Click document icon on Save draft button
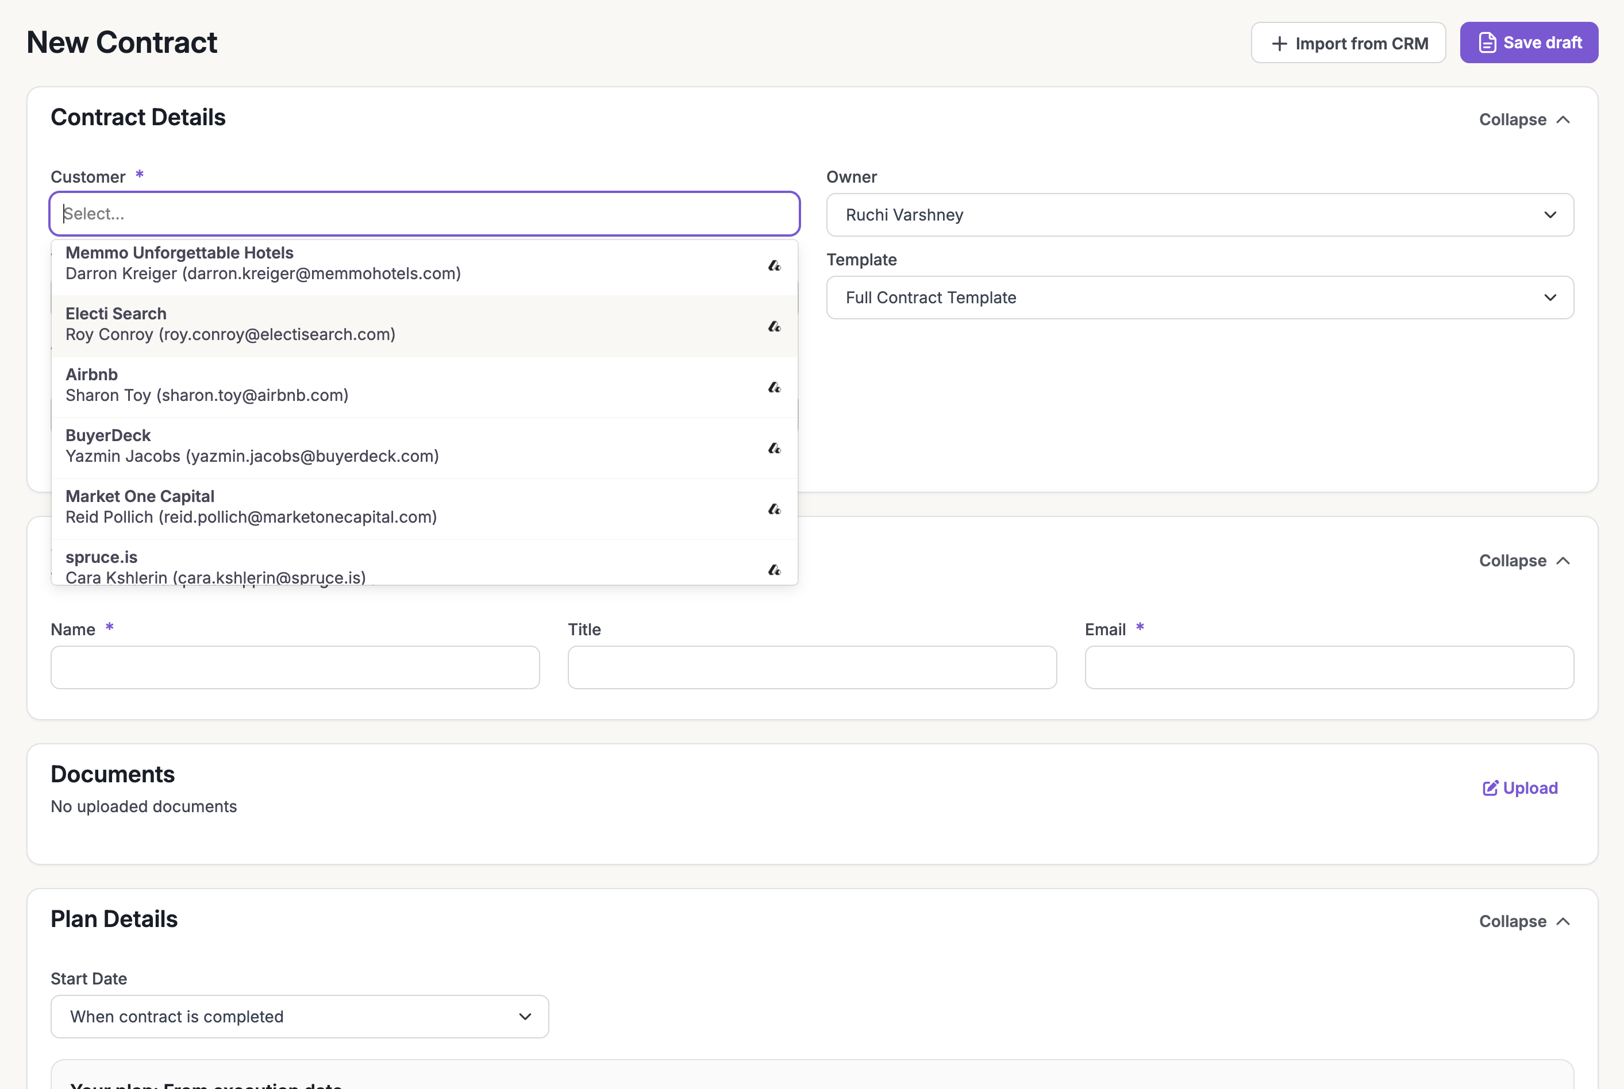The image size is (1624, 1089). tap(1487, 43)
